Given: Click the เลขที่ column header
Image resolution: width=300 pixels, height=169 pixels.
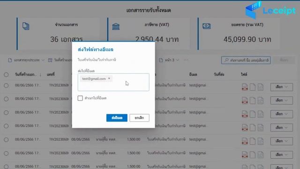Looking at the screenshot, I should [x=51, y=74].
